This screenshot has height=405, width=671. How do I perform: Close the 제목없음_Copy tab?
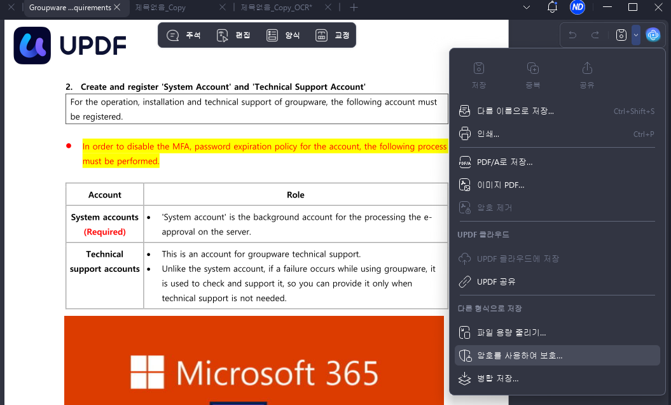pos(222,7)
